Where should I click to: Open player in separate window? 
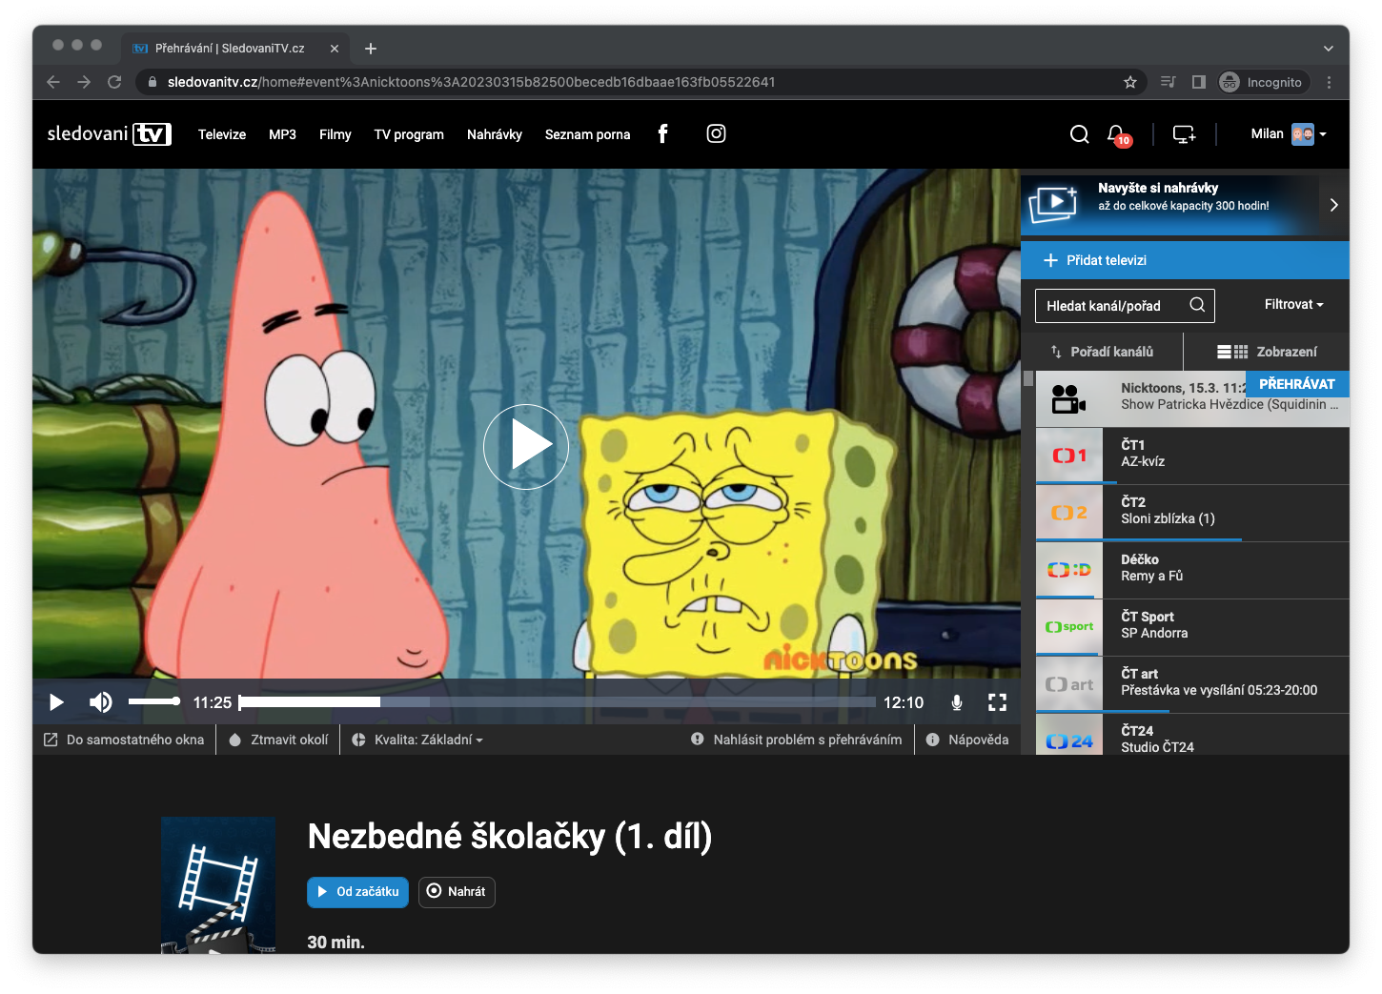pyautogui.click(x=124, y=740)
